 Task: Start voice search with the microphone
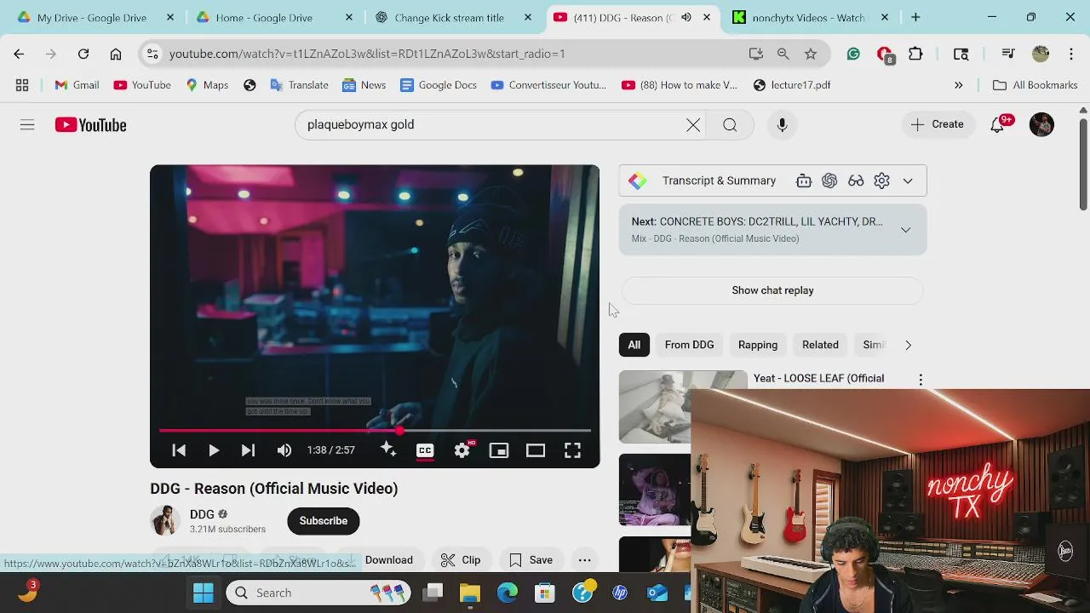click(x=782, y=125)
